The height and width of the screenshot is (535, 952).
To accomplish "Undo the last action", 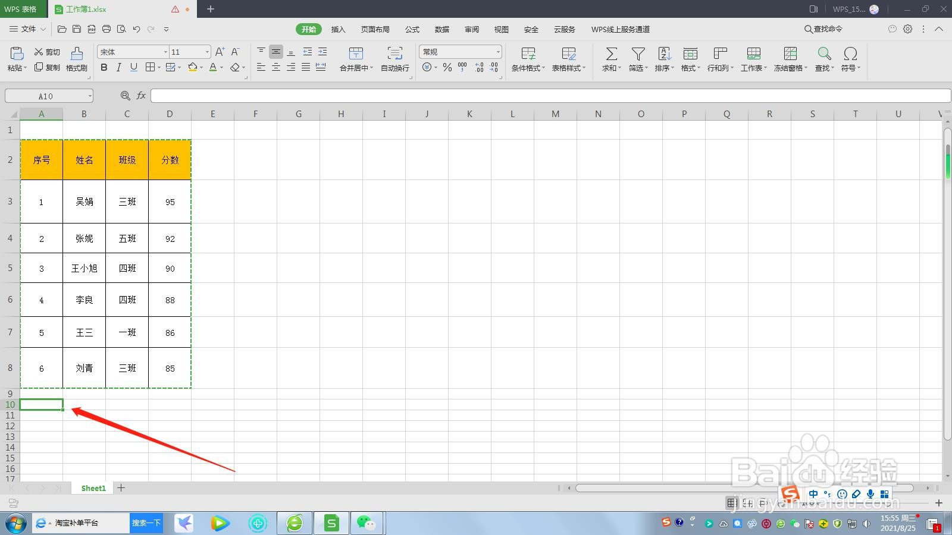I will (137, 29).
